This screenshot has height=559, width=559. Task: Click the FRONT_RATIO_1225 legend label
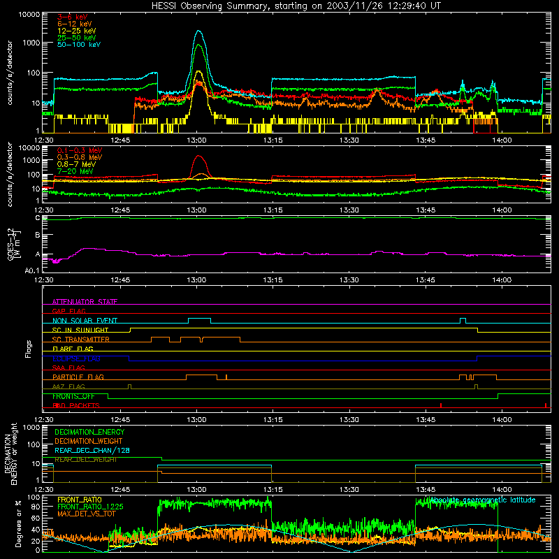pyautogui.click(x=90, y=507)
